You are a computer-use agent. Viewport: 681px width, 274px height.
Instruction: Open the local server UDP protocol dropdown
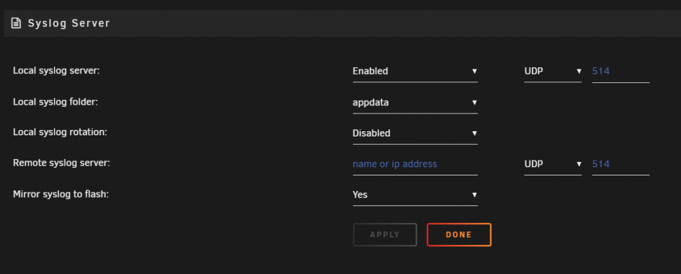553,71
